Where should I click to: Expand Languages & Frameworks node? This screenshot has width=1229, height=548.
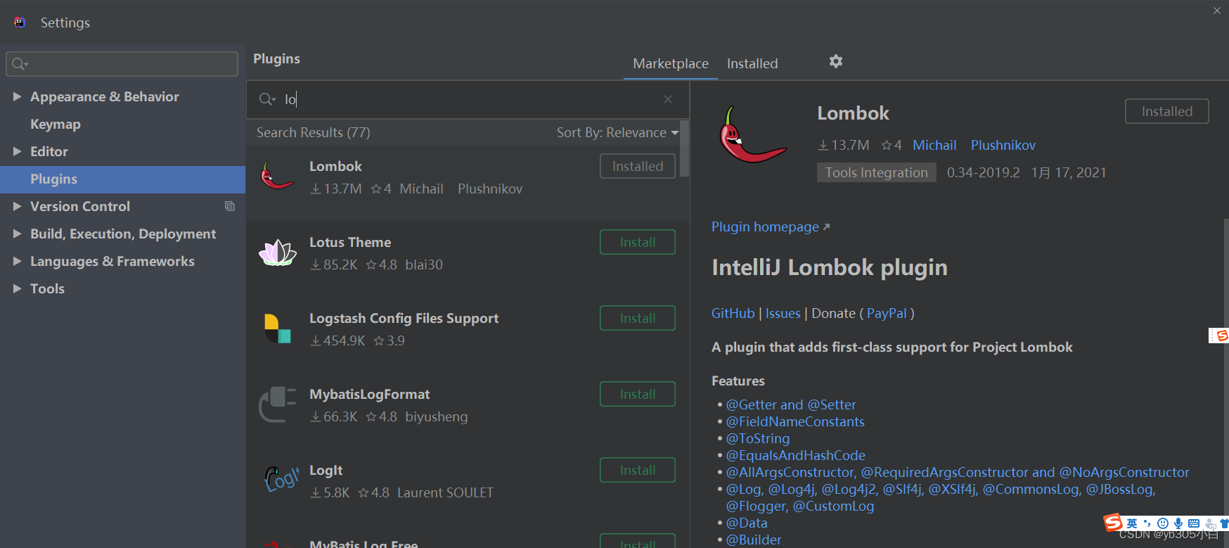(18, 261)
